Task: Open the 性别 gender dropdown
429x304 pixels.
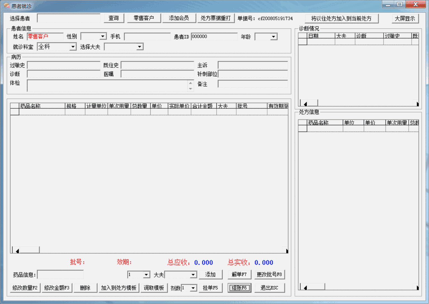Action: [x=103, y=36]
